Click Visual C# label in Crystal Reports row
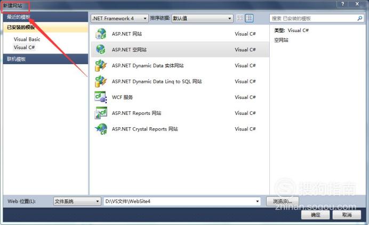369x225 pixels. pyautogui.click(x=245, y=129)
